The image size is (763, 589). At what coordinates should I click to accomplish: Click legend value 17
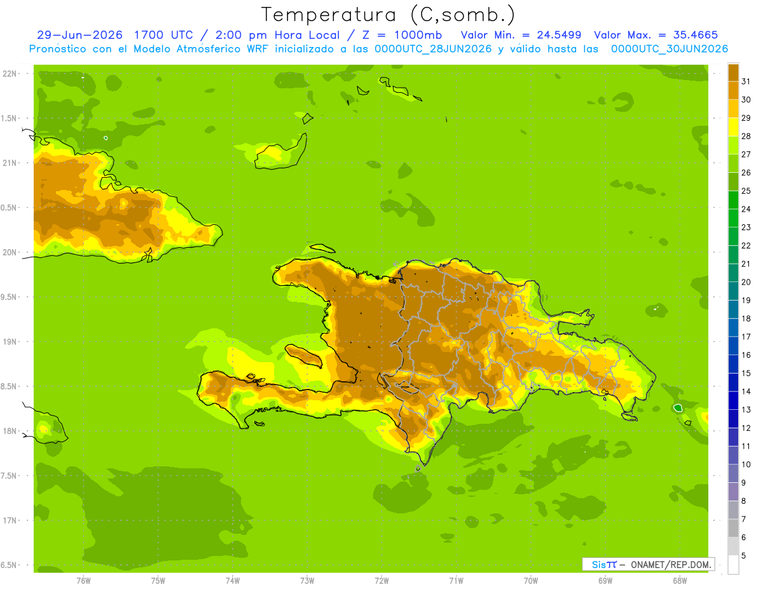pos(746,336)
